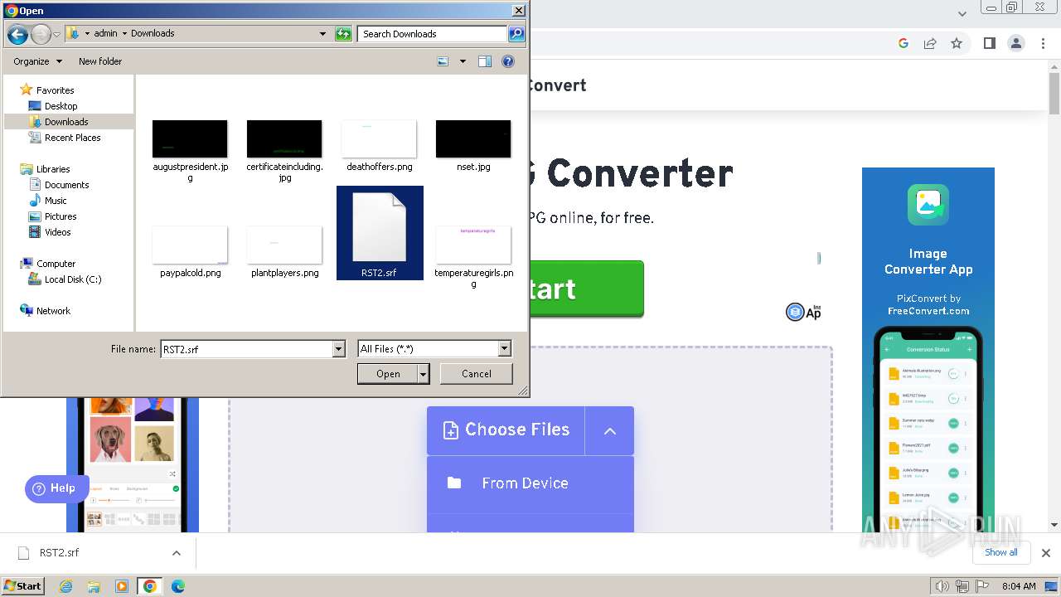Cancel the Open dialog
The width and height of the screenshot is (1061, 597).
[x=477, y=374]
